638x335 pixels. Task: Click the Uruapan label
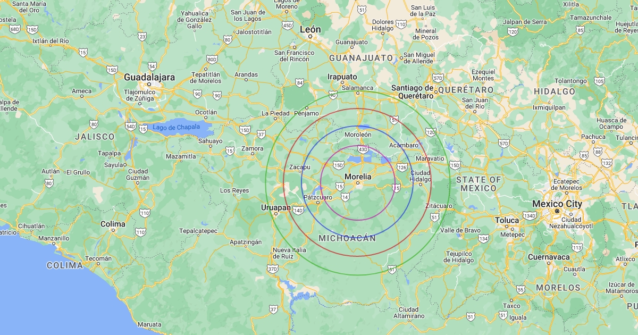pyautogui.click(x=275, y=207)
